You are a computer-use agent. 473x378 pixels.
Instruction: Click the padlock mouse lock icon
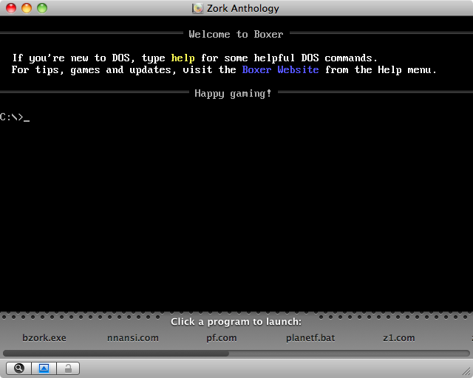(x=68, y=368)
